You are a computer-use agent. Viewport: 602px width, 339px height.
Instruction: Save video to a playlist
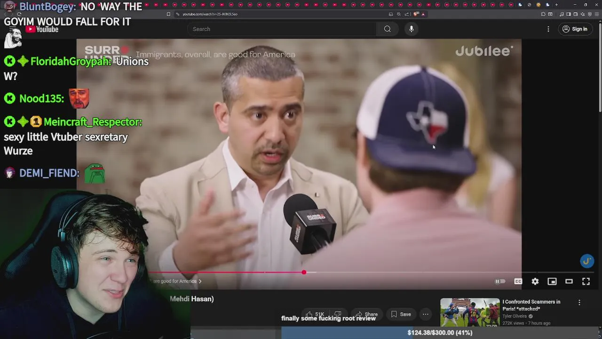tap(401, 314)
